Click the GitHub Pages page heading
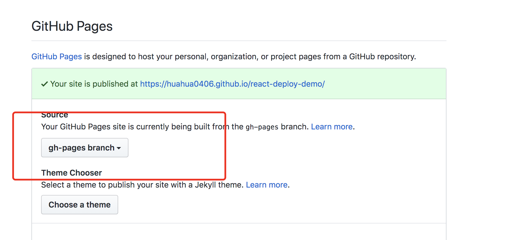523x240 pixels. coord(72,26)
